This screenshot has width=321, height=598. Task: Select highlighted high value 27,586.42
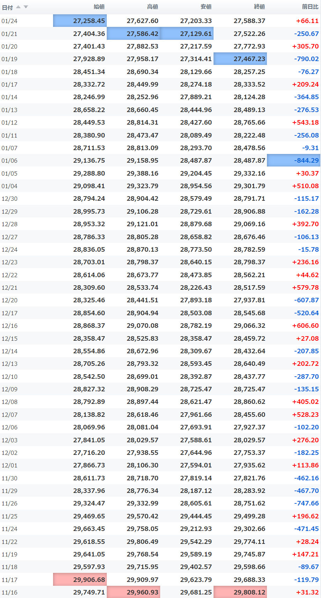133,34
